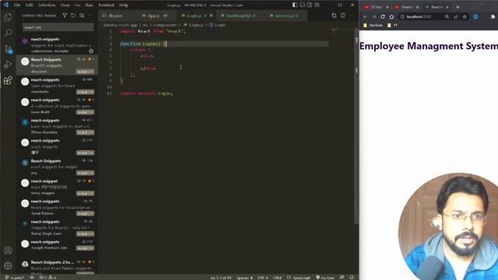The image size is (498, 280).
Task: Clear extensions search results icon
Action: pyautogui.click(x=82, y=16)
